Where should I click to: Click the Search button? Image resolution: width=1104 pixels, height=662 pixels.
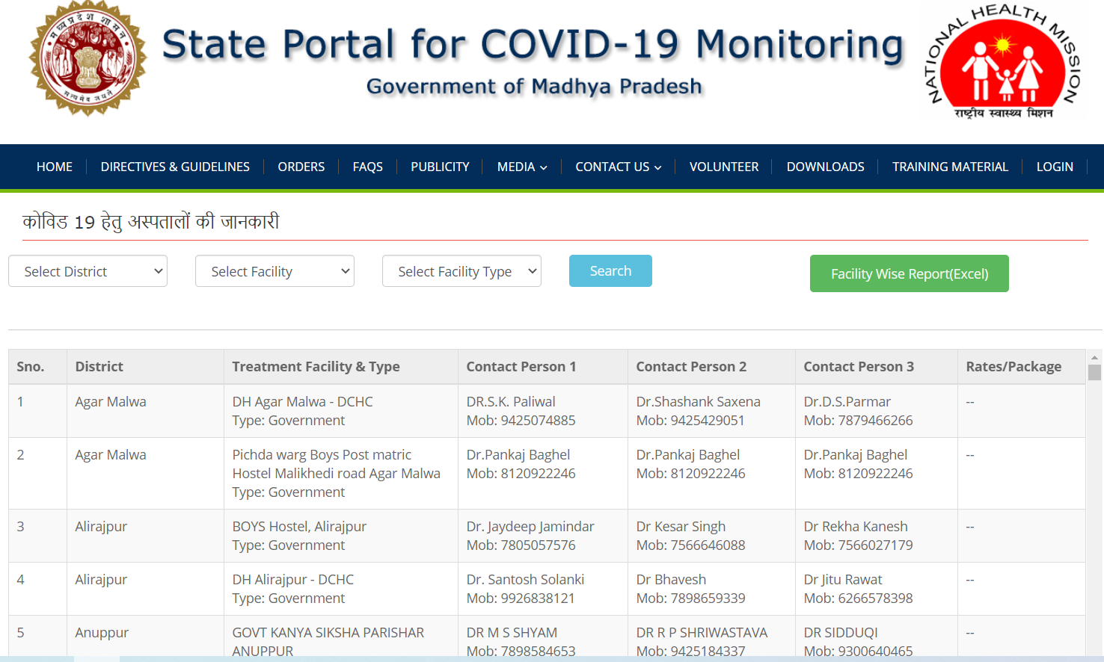(610, 270)
